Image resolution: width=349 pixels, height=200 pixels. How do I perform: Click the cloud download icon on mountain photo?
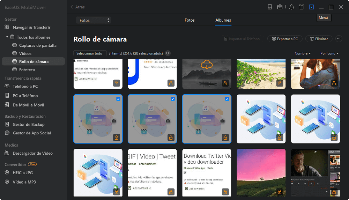(x=207, y=64)
